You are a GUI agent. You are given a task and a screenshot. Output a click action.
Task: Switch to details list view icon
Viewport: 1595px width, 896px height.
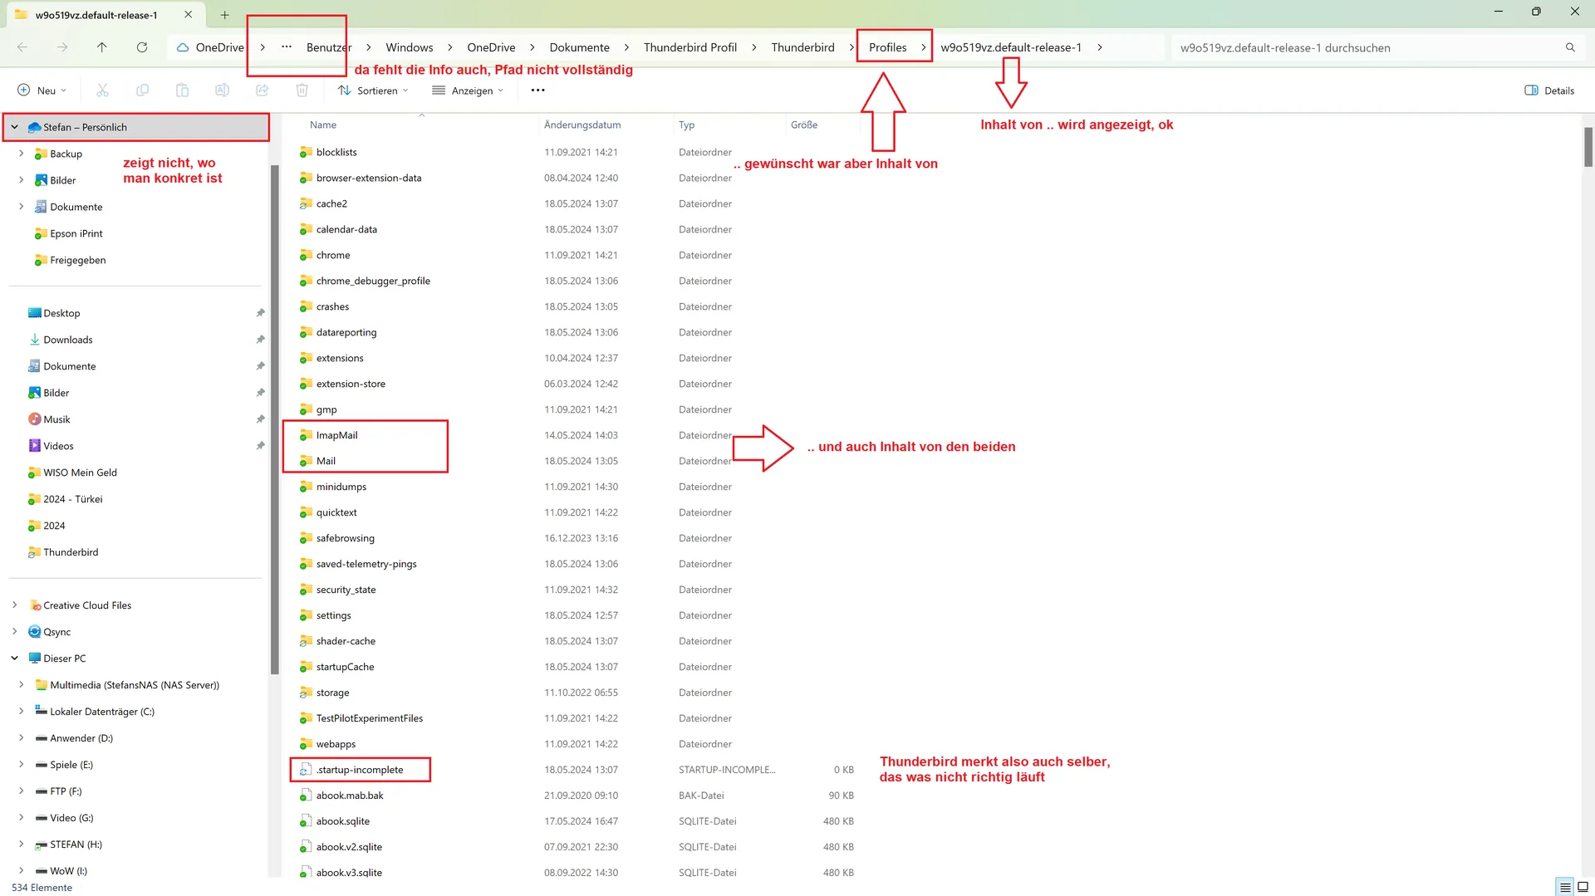point(1565,888)
